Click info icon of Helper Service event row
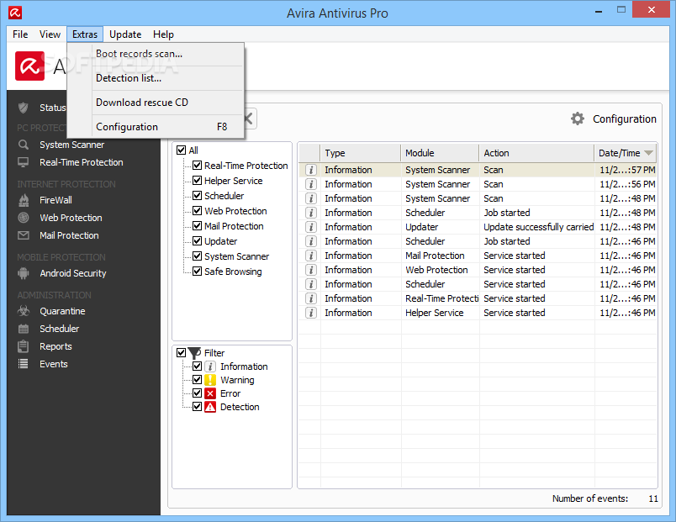Viewport: 676px width, 522px height. click(x=310, y=313)
